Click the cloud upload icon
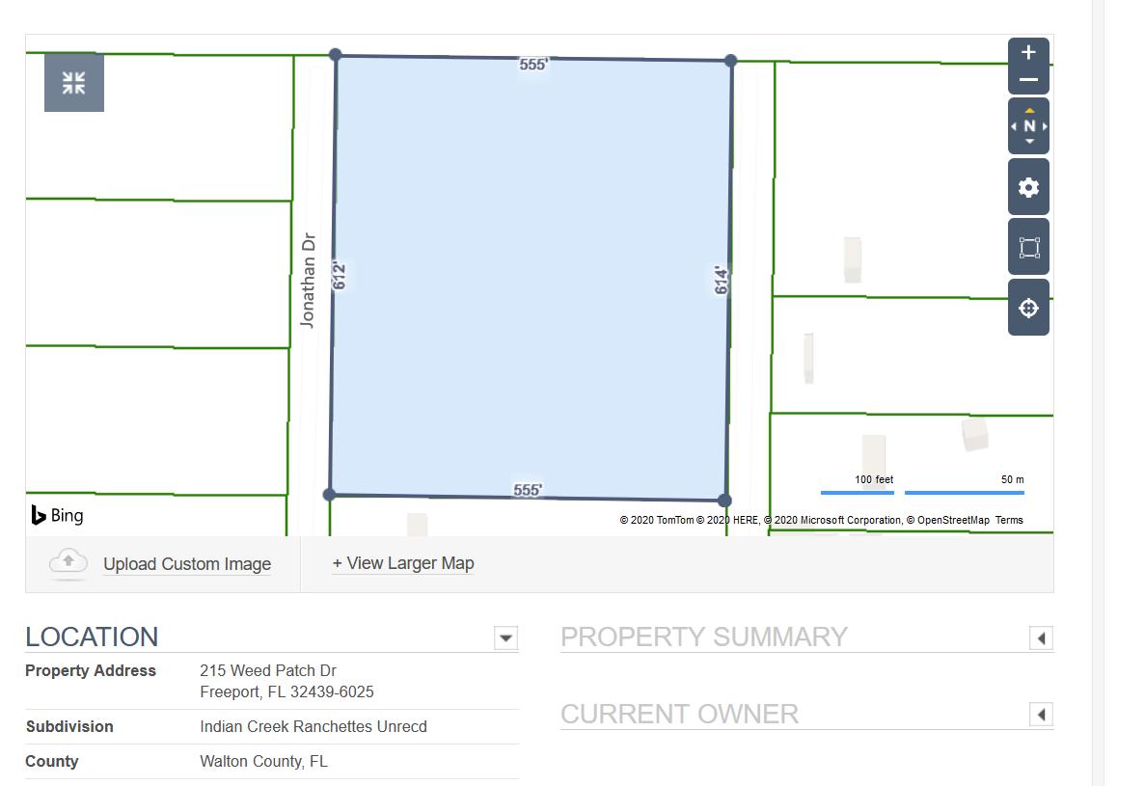This screenshot has height=786, width=1145. coord(68,563)
